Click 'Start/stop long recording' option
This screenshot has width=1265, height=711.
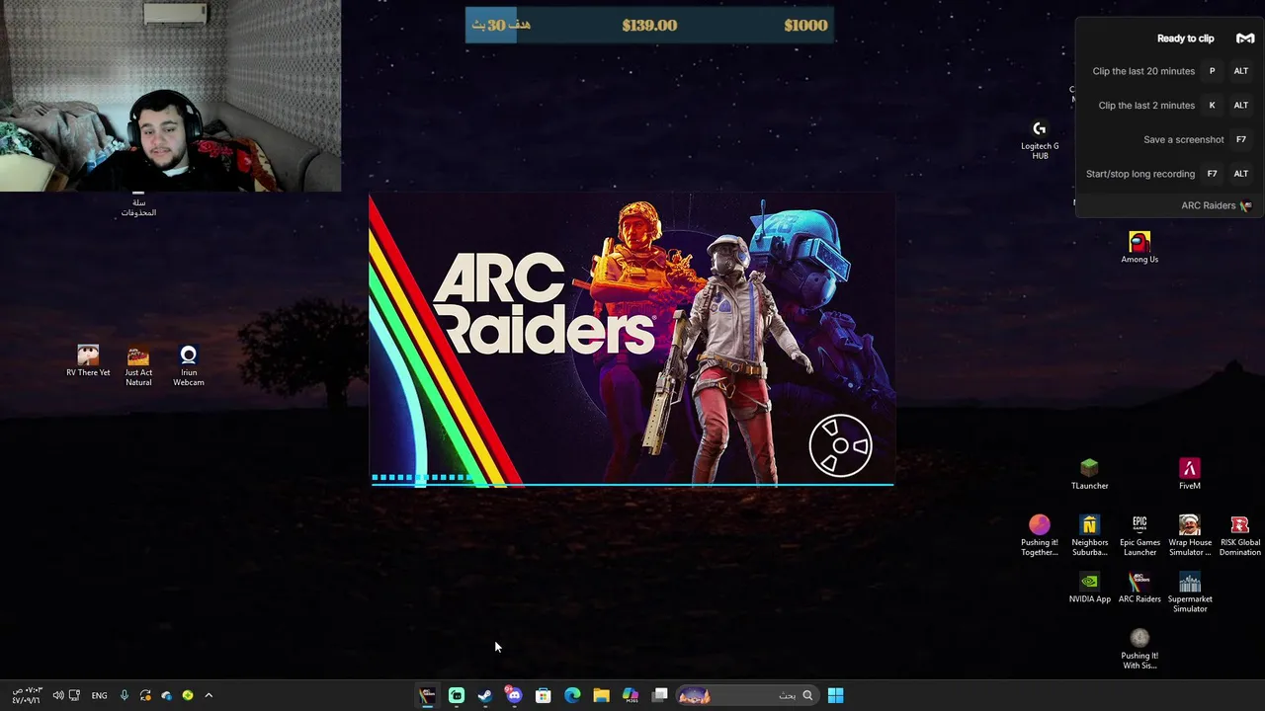pyautogui.click(x=1140, y=174)
